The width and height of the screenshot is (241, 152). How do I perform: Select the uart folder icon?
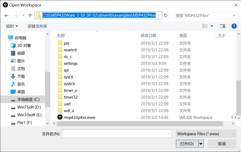point(60,104)
